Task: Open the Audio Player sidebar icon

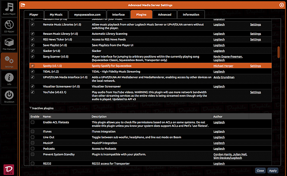Action: pyautogui.click(x=9, y=9)
